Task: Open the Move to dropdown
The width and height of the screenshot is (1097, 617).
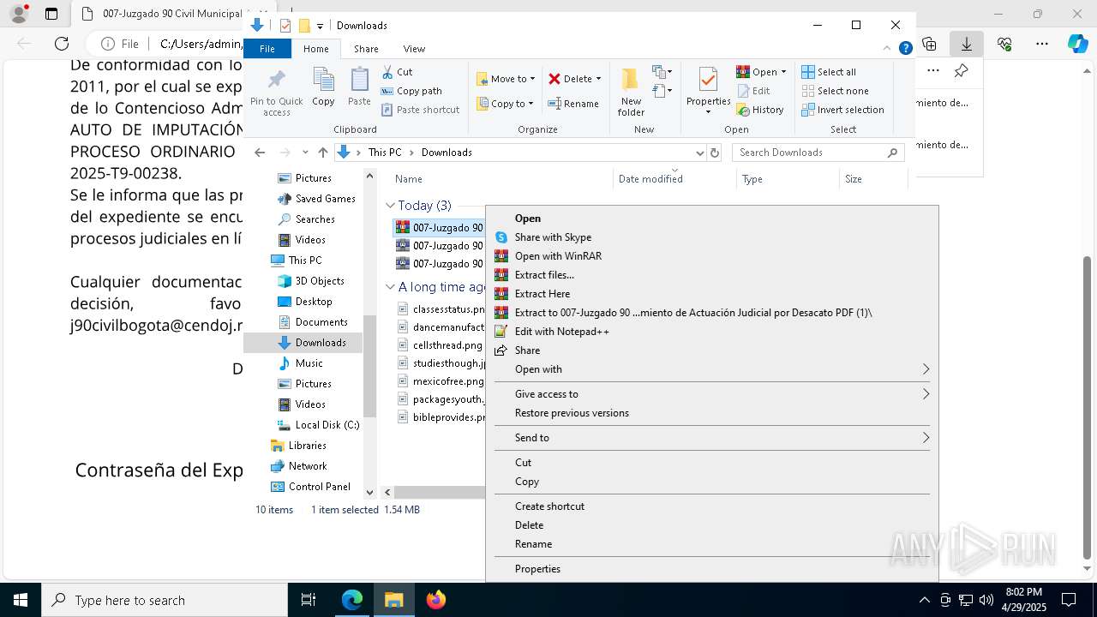Action: point(506,79)
